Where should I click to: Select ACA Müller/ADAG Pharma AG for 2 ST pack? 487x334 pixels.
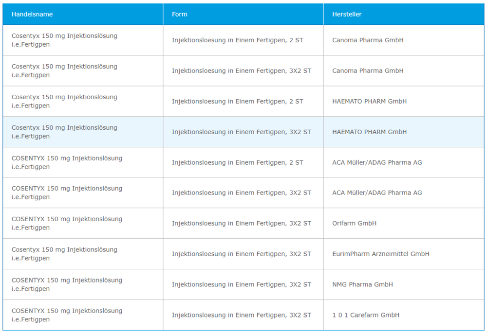pos(377,162)
